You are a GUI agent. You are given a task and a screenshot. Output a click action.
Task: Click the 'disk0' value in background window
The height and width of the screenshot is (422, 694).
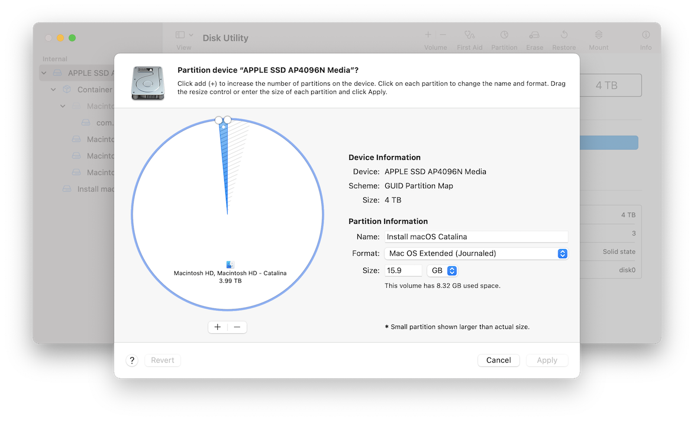627,270
